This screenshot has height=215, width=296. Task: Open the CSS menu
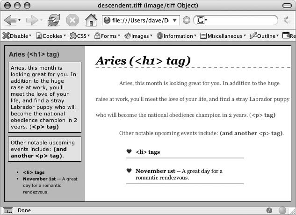pos(80,36)
